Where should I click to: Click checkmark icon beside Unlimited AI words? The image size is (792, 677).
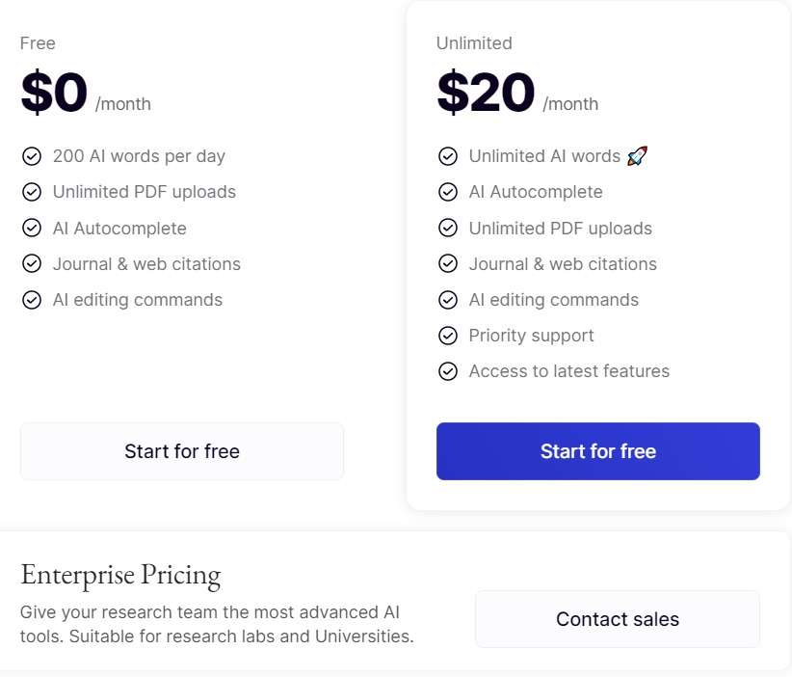click(x=448, y=156)
